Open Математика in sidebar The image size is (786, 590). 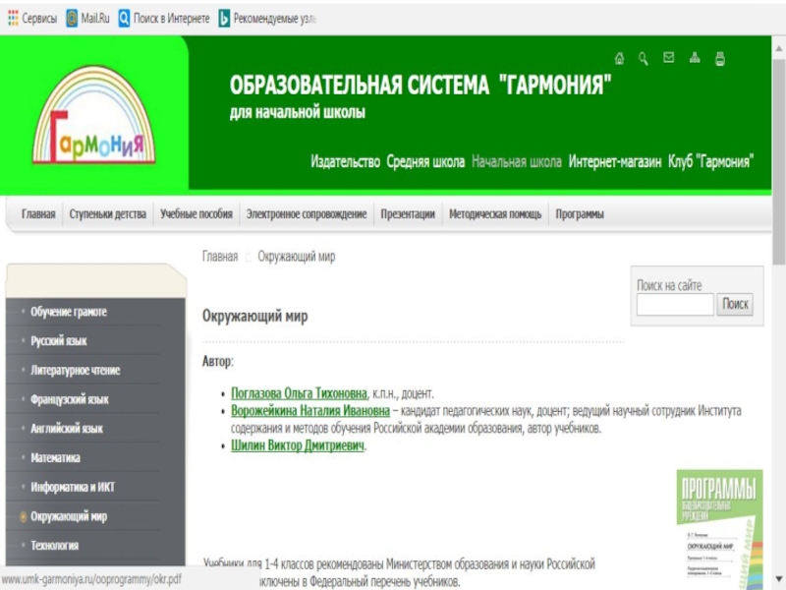(x=55, y=457)
